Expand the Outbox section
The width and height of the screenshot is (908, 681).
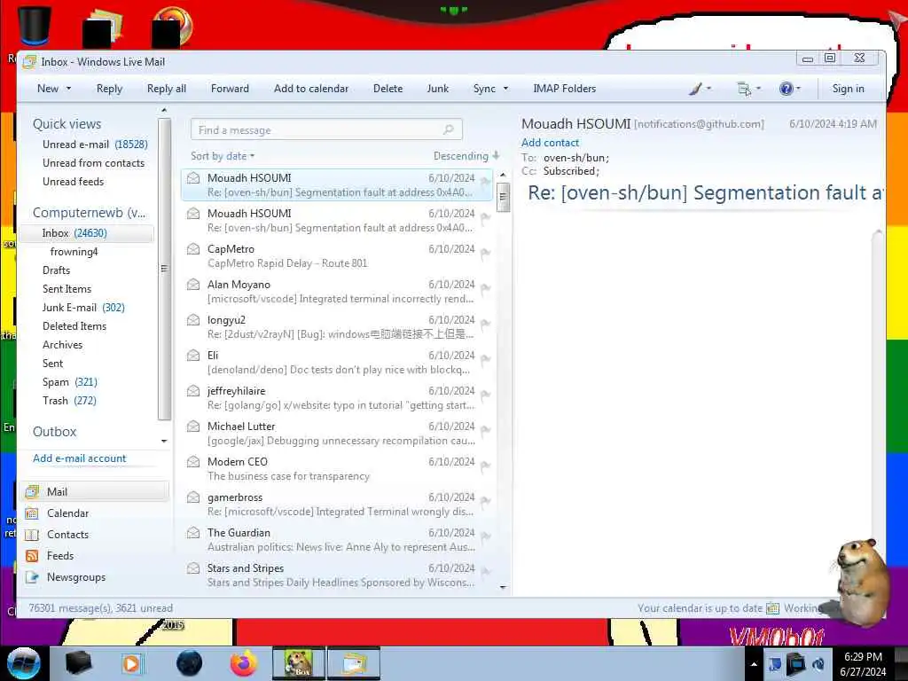(x=54, y=432)
